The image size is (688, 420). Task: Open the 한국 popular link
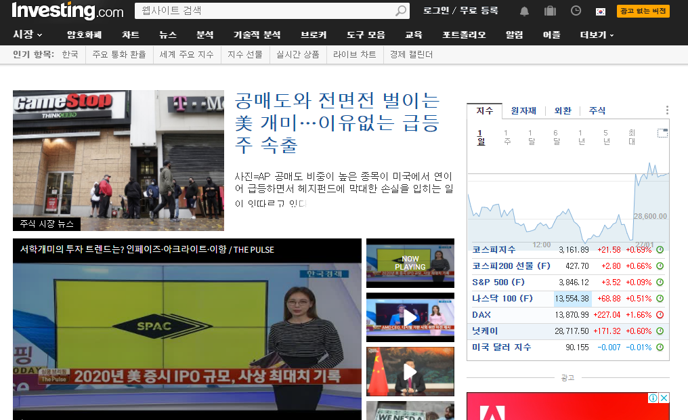(70, 54)
